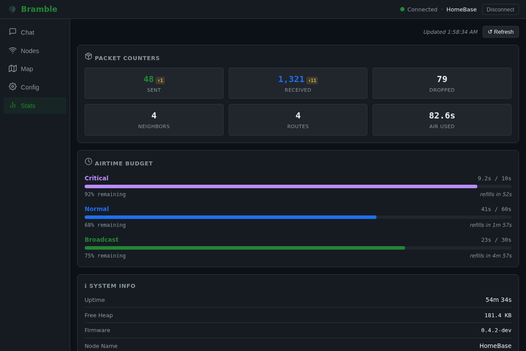Click the System Info icon
Screen dimensions: 526x351
pyautogui.click(x=86, y=286)
